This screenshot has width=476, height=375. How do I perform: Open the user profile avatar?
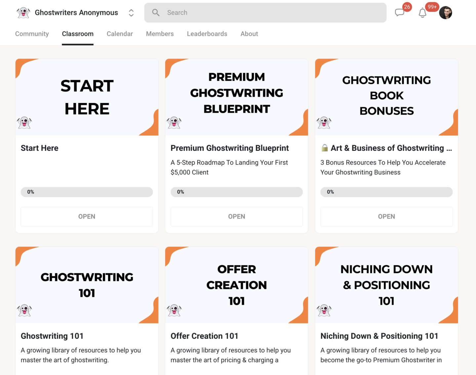446,13
